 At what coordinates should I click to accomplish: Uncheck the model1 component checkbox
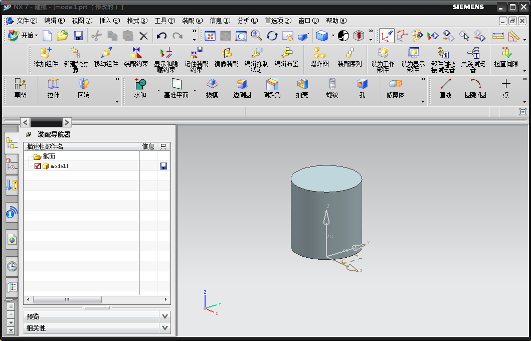[38, 166]
